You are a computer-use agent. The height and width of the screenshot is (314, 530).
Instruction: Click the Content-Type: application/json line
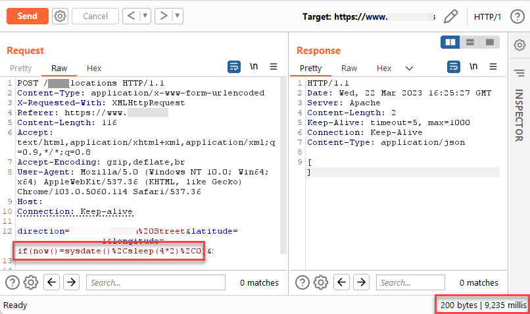pos(386,142)
